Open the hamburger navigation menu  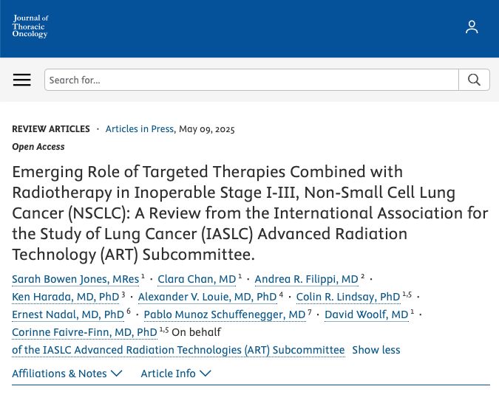coord(22,80)
